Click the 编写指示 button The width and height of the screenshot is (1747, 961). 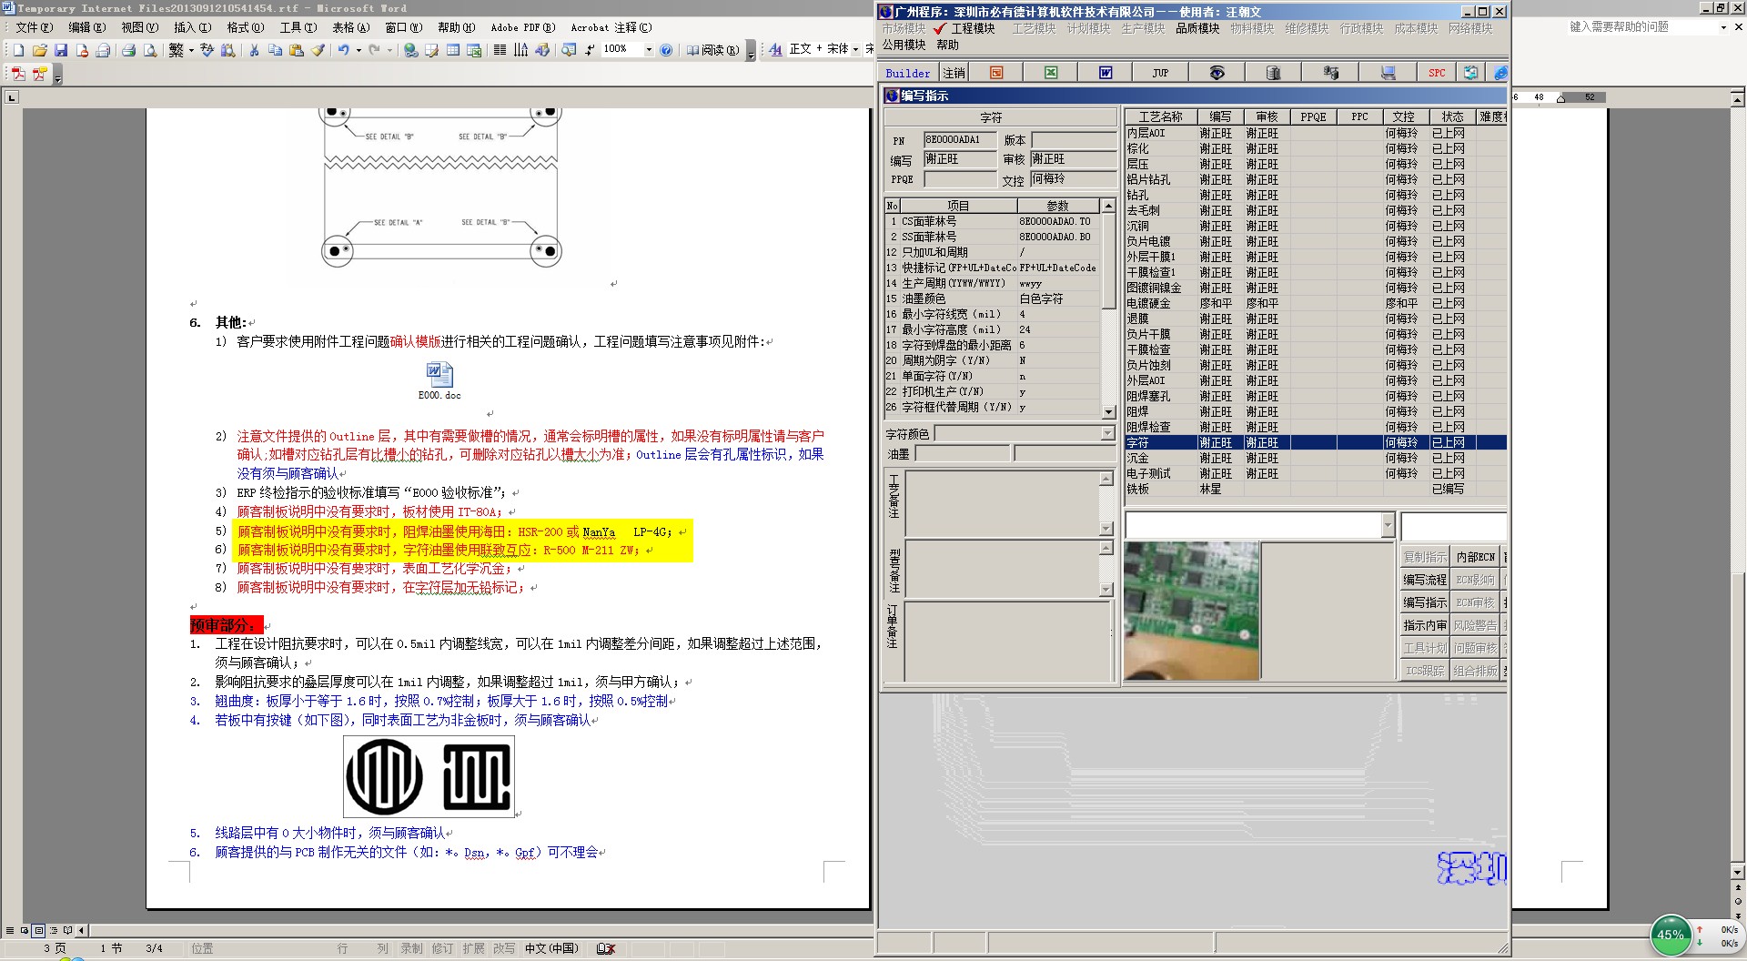tap(1424, 602)
